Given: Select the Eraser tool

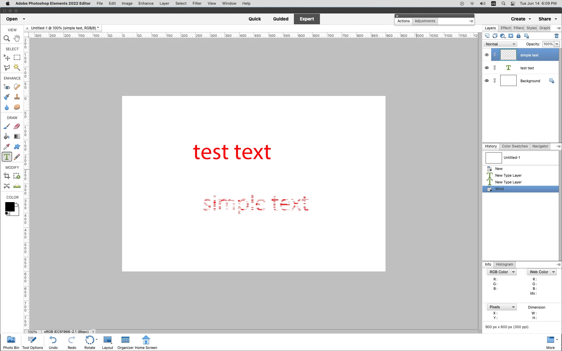Looking at the screenshot, I should pos(17,126).
